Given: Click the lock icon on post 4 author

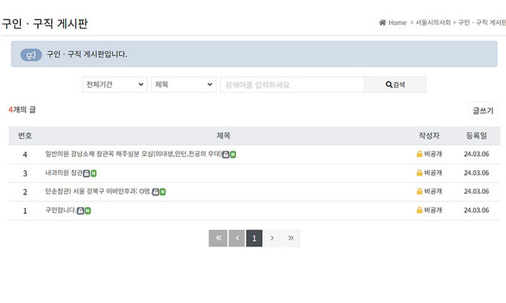Looking at the screenshot, I should click(420, 154).
